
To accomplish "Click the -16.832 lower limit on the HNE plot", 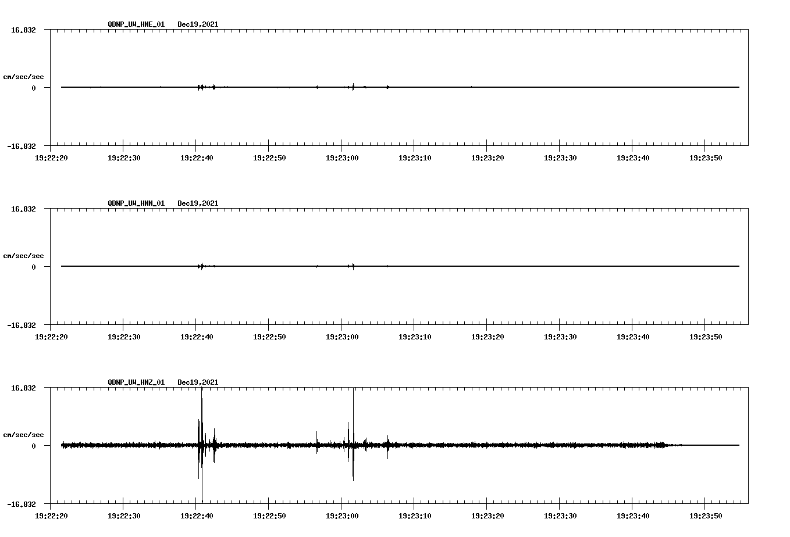I will pos(22,146).
